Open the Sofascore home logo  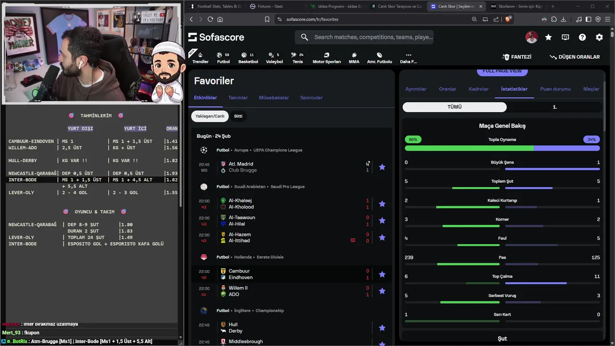(x=216, y=37)
